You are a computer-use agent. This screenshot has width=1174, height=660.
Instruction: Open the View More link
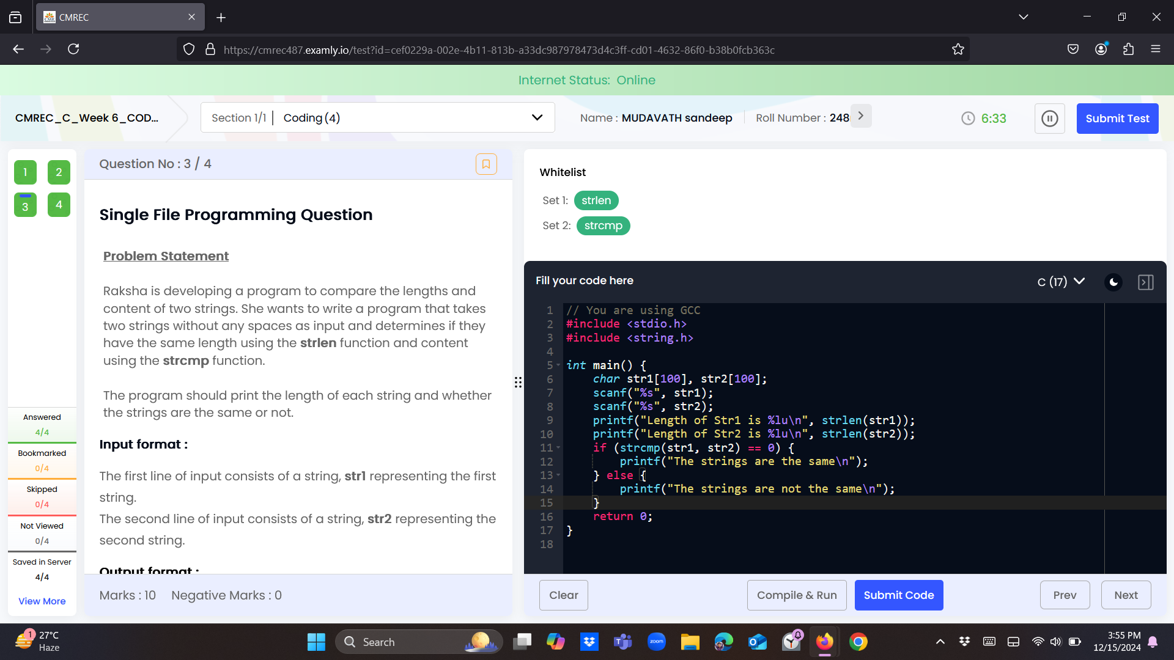tap(42, 601)
